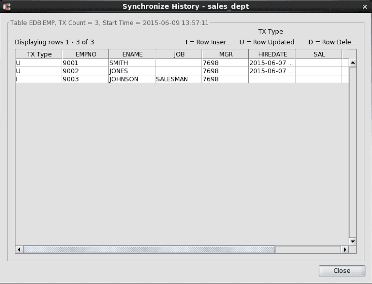Click the hiredate cell showing 2015-06-07

(x=271, y=63)
